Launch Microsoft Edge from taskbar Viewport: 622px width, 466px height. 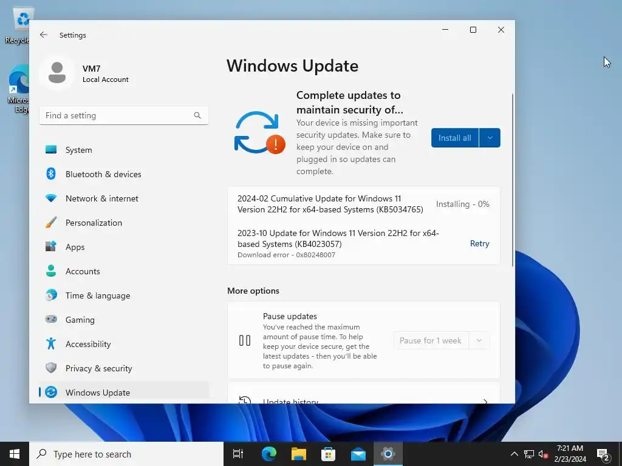point(269,454)
